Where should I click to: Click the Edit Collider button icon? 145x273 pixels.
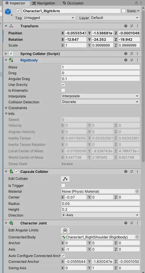point(65,179)
